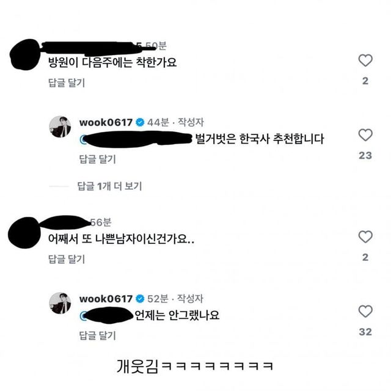Open wook0617 username link on the 44분 reply
Screen dimensions: 391x391
point(106,122)
